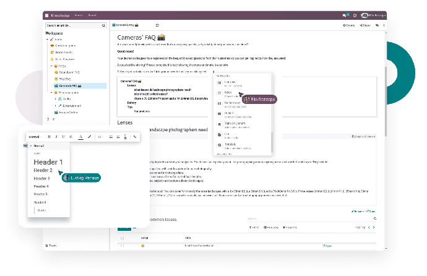Choose Header 6 from style list
This screenshot has height=276, width=427.
point(40,202)
